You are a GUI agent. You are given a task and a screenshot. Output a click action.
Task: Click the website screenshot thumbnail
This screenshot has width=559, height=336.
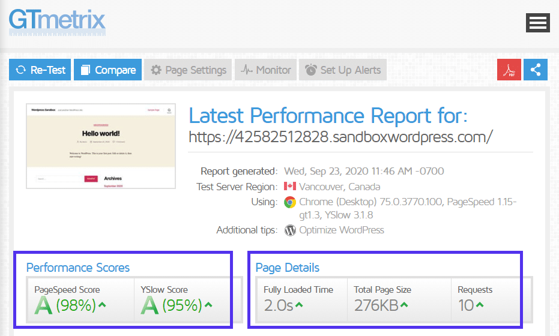coord(101,146)
